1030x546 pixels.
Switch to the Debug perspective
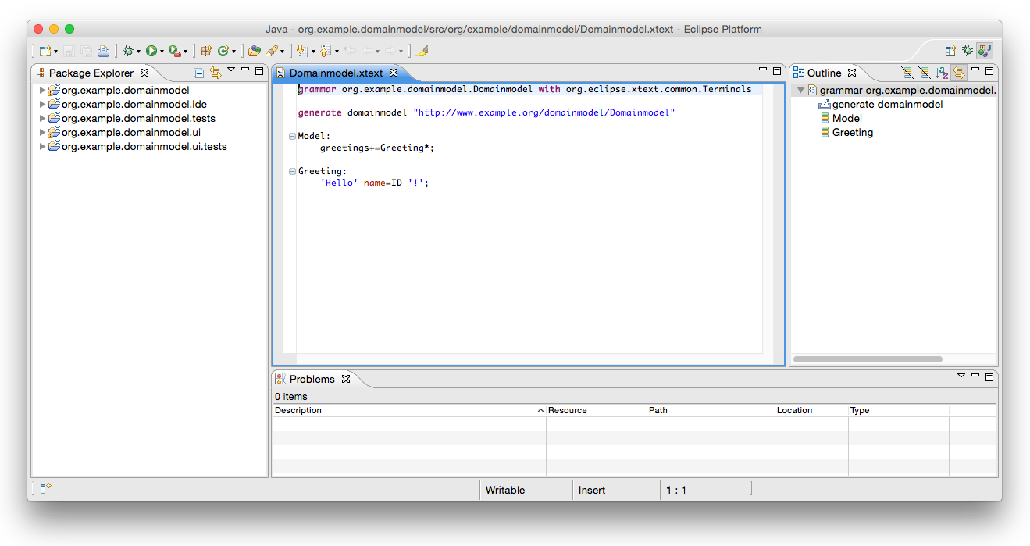tap(968, 51)
